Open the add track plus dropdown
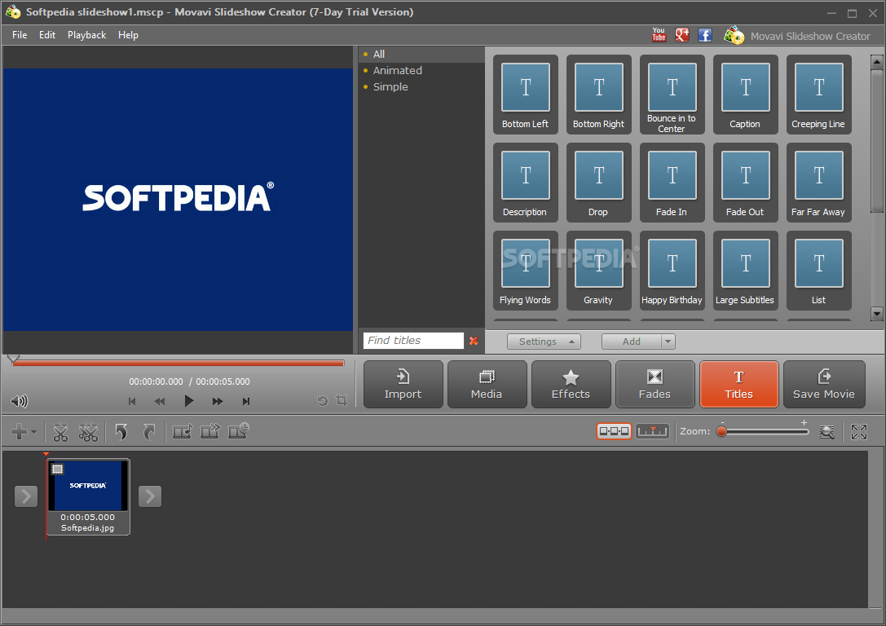The image size is (886, 626). [x=24, y=432]
